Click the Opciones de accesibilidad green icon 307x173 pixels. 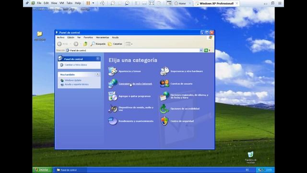pyautogui.click(x=165, y=109)
